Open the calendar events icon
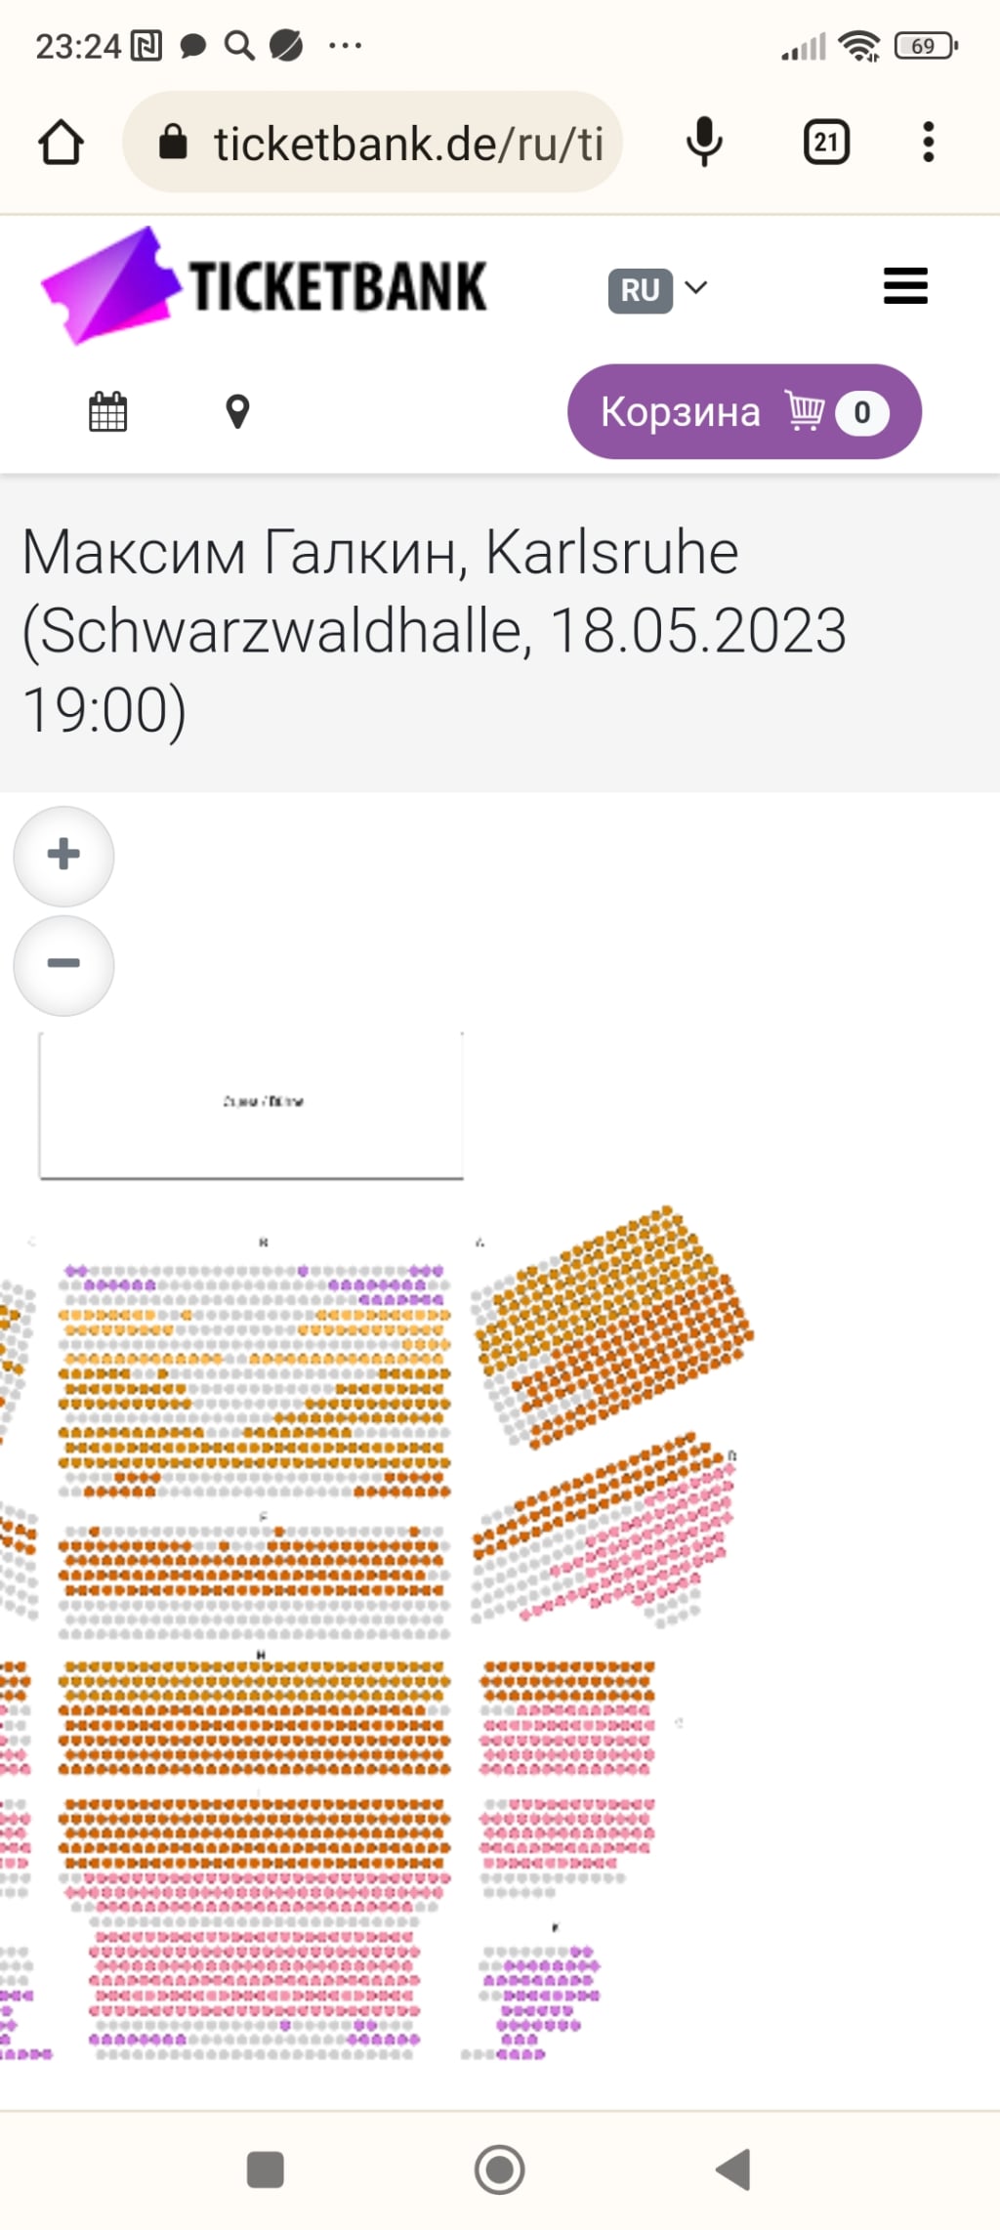Screen dimensions: 1000x2230 tap(107, 411)
